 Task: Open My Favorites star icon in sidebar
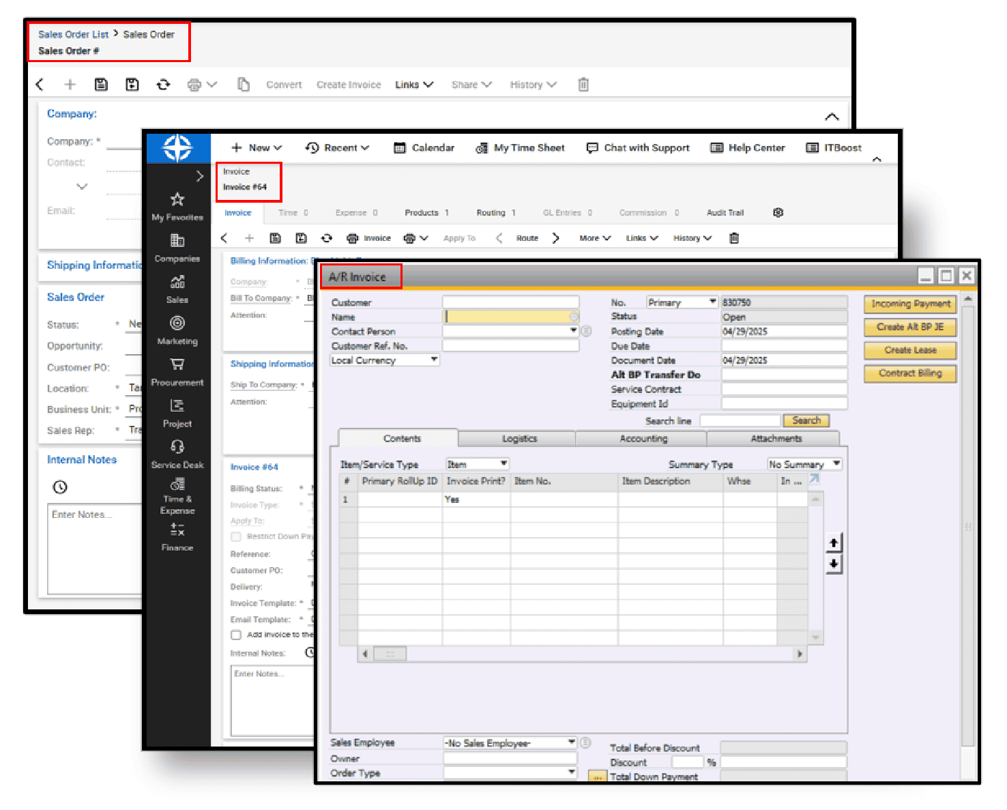point(177,200)
